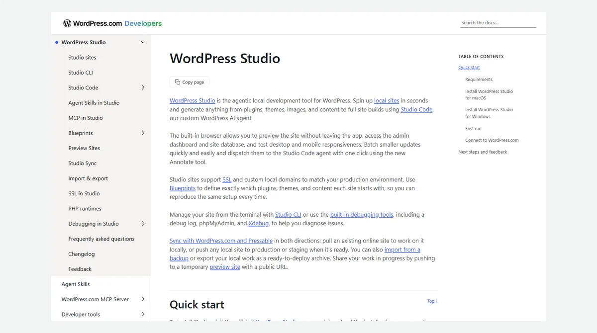Open PHP runtimes sidebar item

[85, 209]
